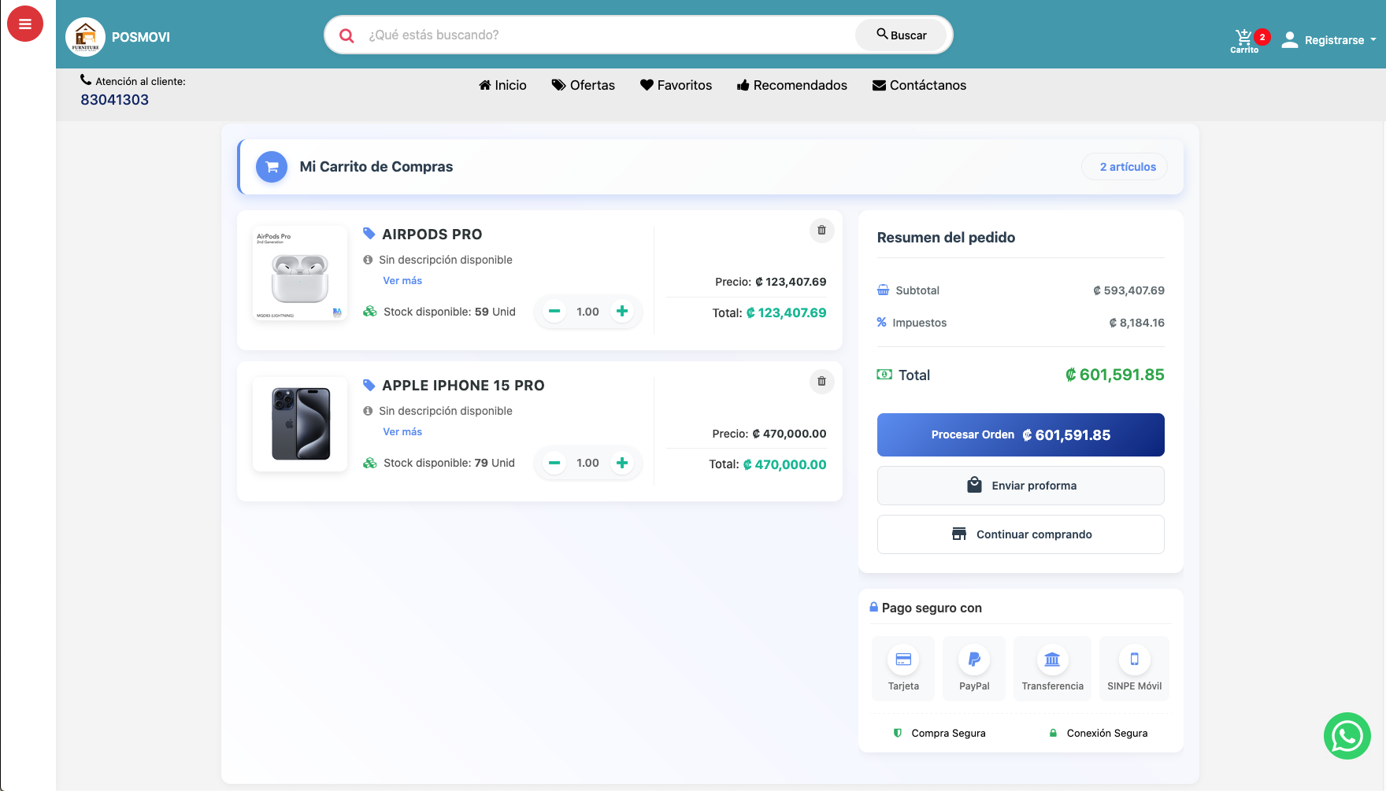
Task: Go to the Ofertas menu item
Action: [x=584, y=85]
